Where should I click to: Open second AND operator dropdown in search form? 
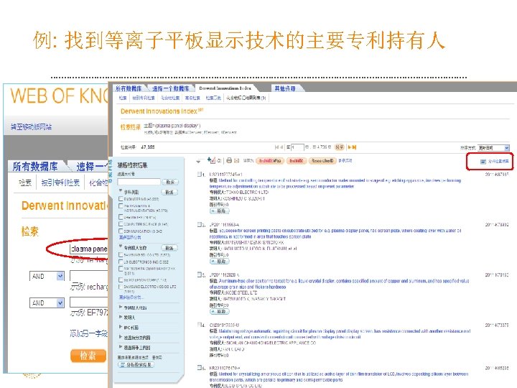click(x=47, y=303)
